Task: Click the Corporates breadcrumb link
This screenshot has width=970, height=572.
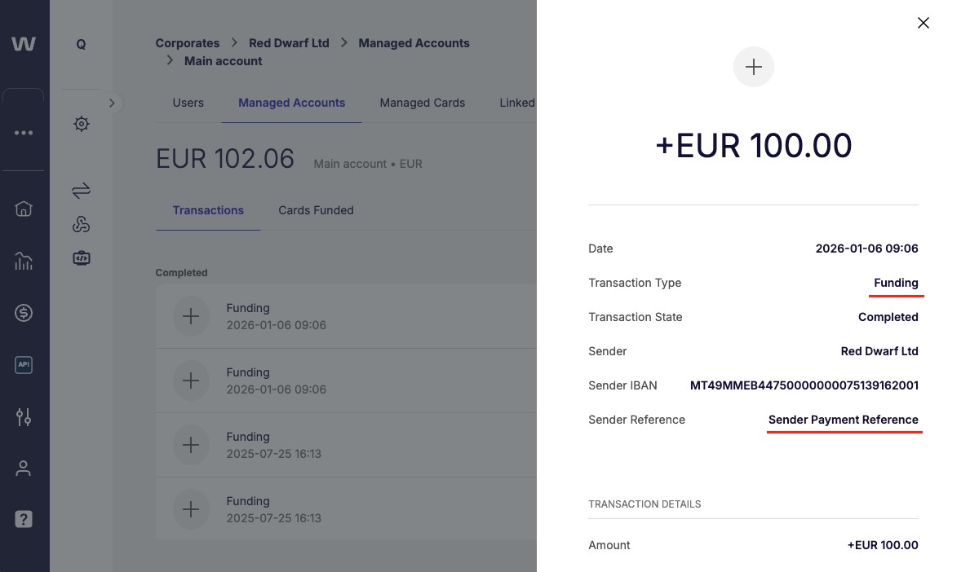Action: click(x=188, y=43)
